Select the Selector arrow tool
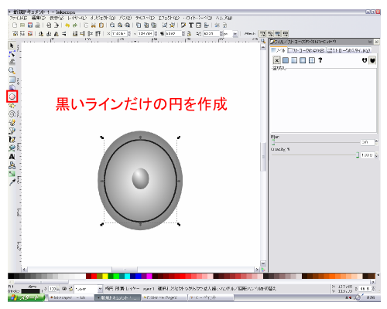The height and width of the screenshot is (309, 387). point(12,46)
